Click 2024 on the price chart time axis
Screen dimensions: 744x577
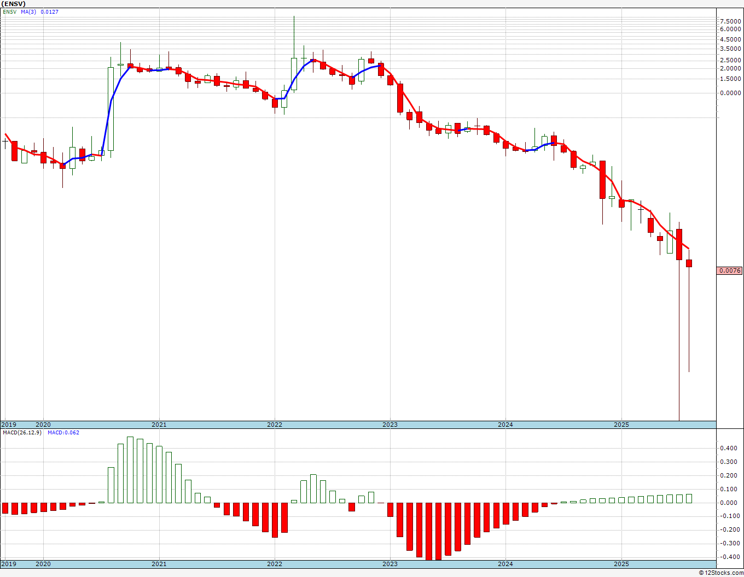pos(505,425)
